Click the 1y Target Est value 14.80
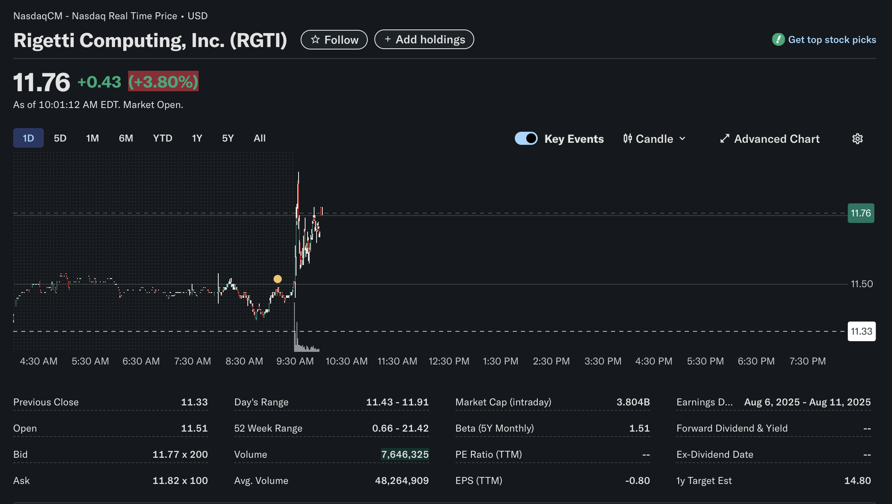 click(x=858, y=481)
